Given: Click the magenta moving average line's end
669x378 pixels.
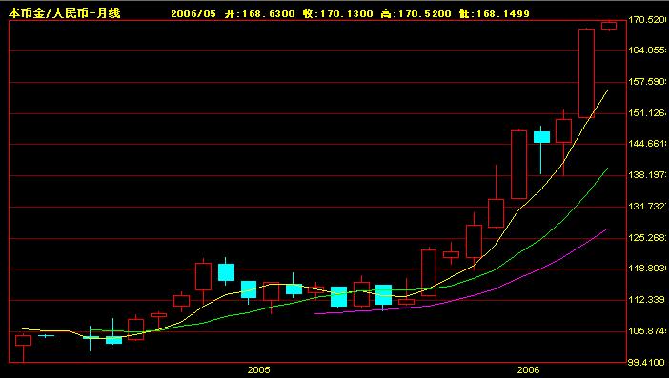Looking at the screenshot, I should pyautogui.click(x=607, y=229).
